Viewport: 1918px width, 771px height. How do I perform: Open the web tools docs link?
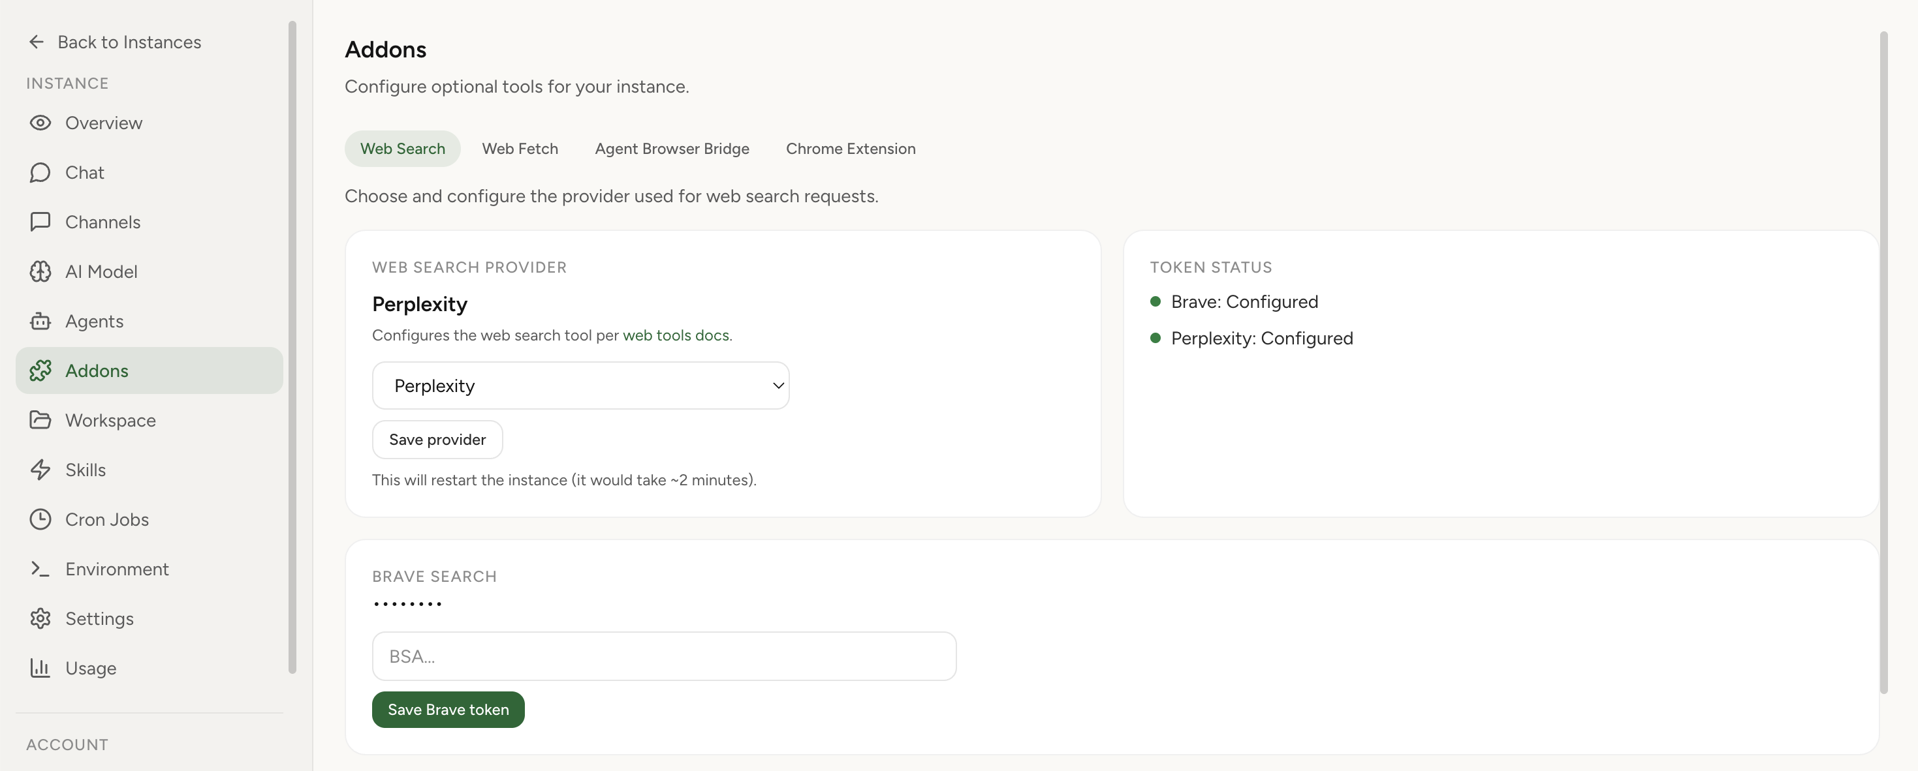(x=675, y=335)
